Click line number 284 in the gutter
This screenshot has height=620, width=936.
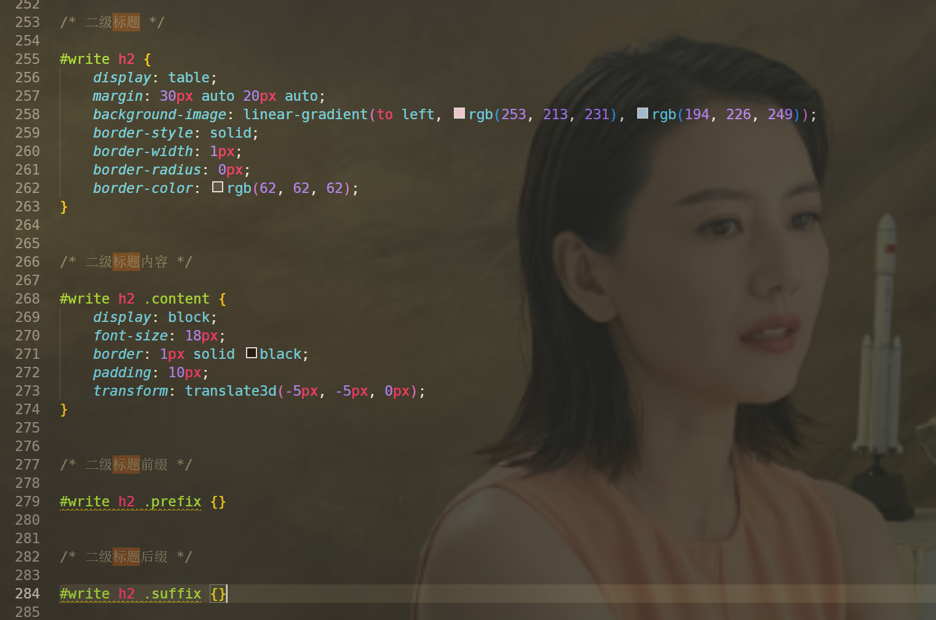click(28, 594)
